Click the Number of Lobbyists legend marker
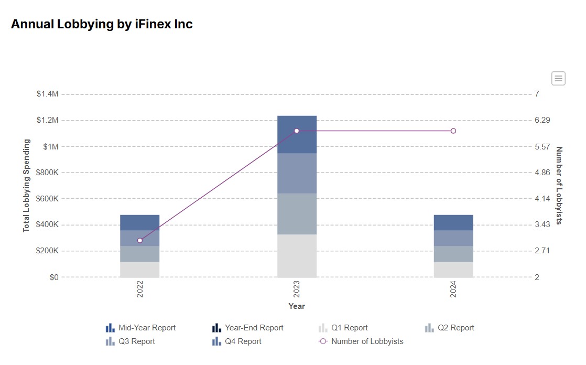Image resolution: width=586 pixels, height=365 pixels. click(x=323, y=341)
